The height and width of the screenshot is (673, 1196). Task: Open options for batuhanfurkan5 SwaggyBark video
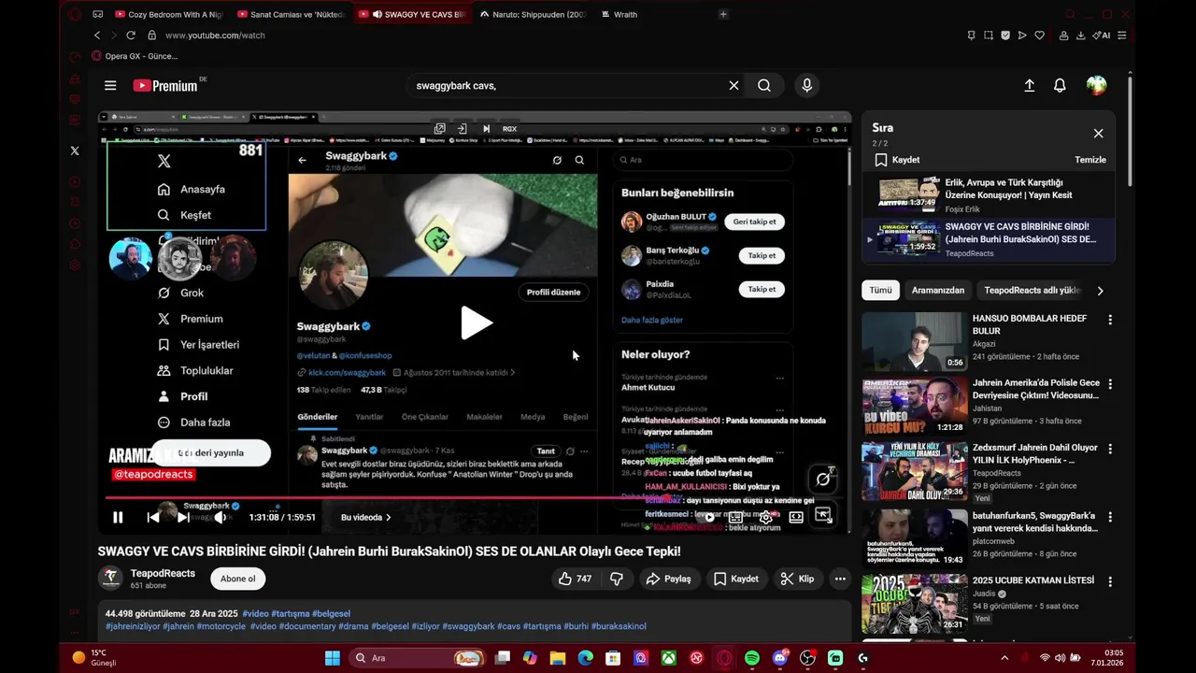tap(1110, 516)
